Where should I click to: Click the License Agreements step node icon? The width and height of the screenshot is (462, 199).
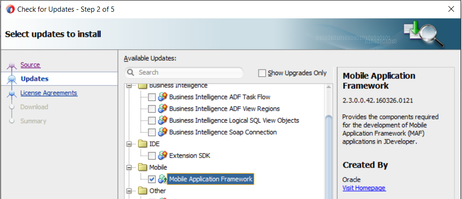click(x=12, y=93)
